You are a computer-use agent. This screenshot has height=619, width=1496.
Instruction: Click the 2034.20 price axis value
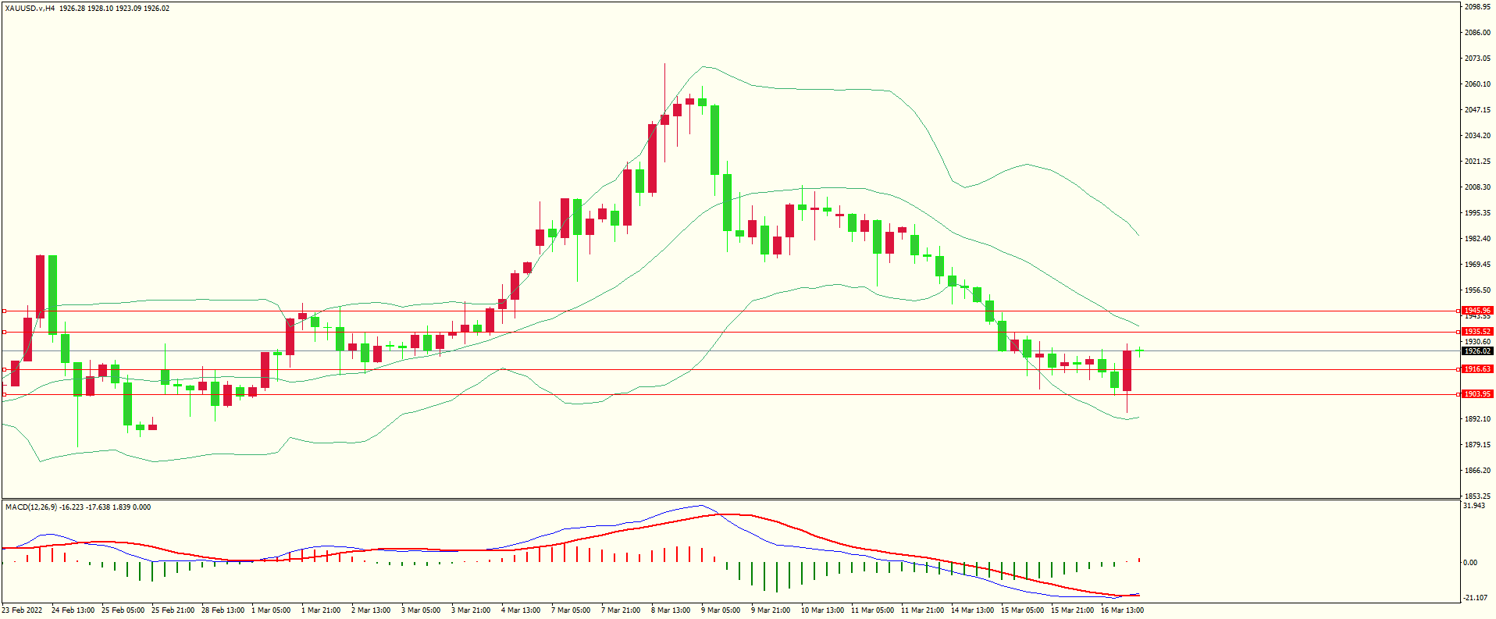1477,136
